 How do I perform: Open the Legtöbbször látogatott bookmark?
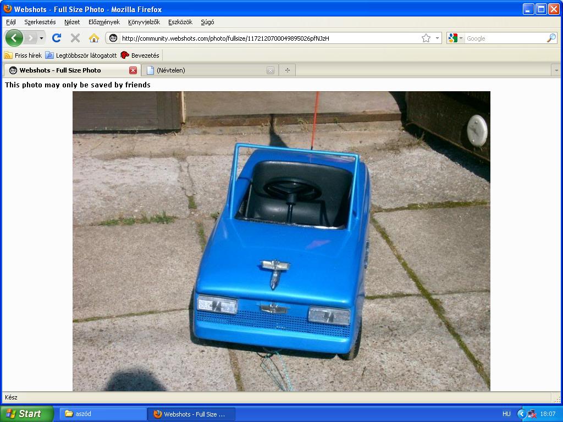[81, 55]
